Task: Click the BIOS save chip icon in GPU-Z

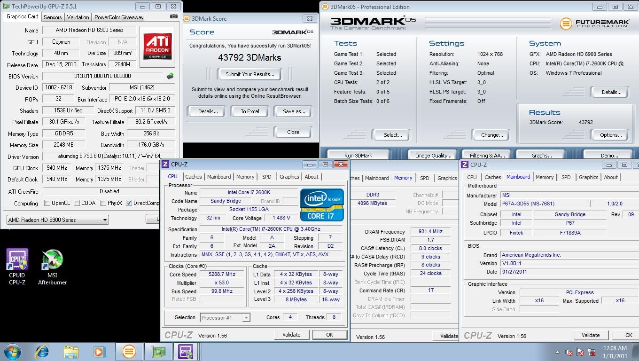Action: (170, 76)
